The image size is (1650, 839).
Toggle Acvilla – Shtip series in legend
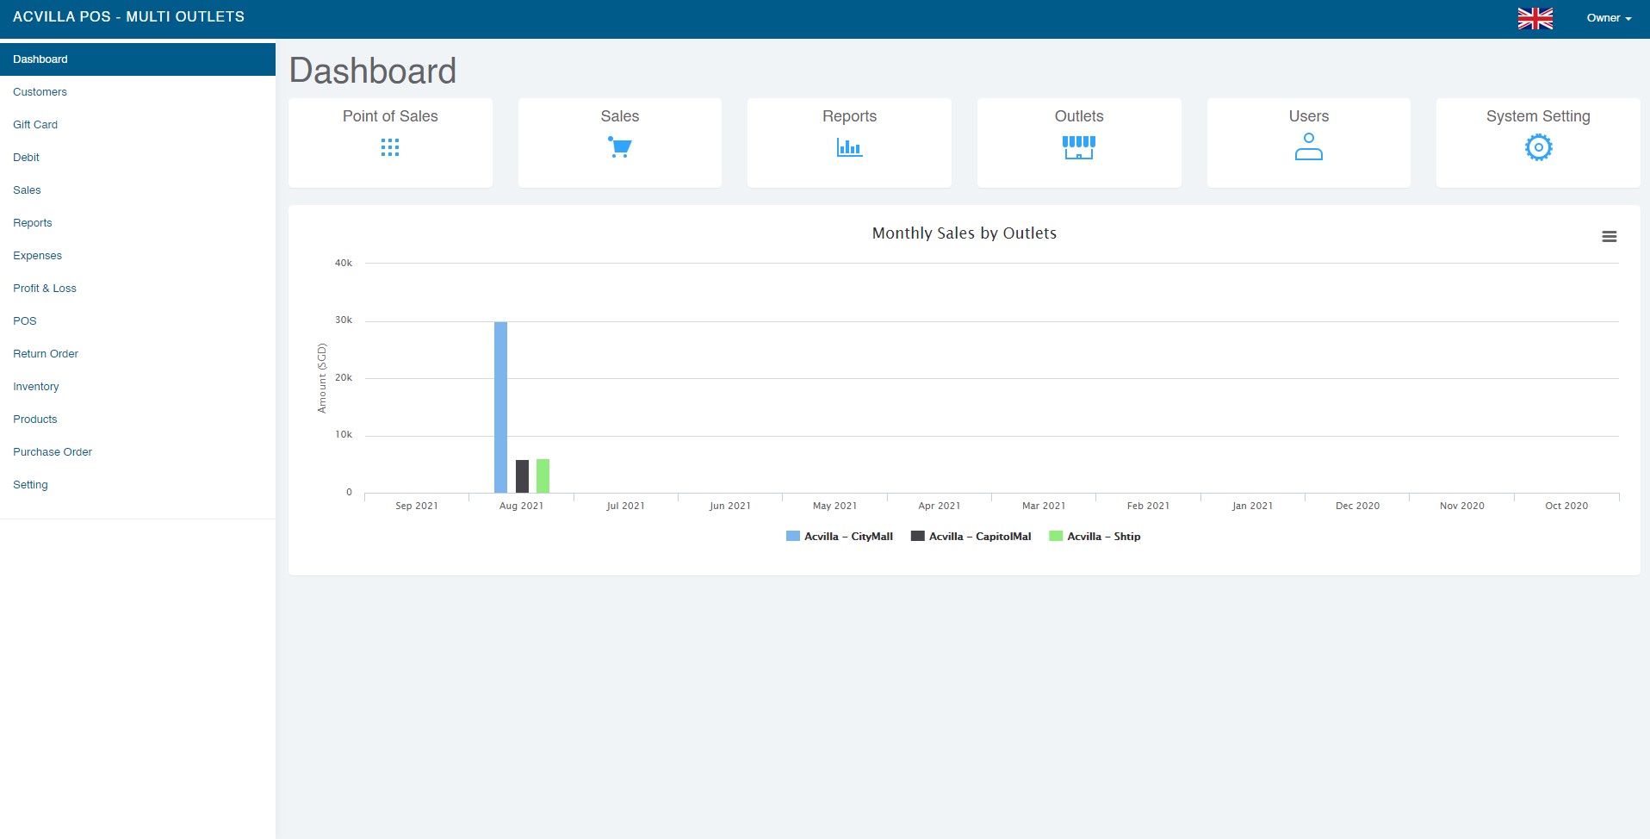pyautogui.click(x=1095, y=536)
